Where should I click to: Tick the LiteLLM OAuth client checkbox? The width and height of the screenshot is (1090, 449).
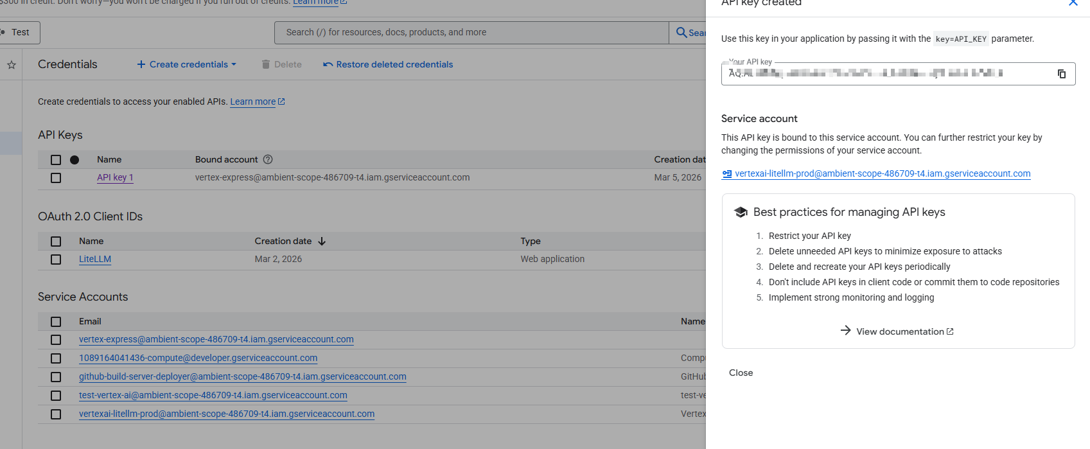click(x=56, y=260)
